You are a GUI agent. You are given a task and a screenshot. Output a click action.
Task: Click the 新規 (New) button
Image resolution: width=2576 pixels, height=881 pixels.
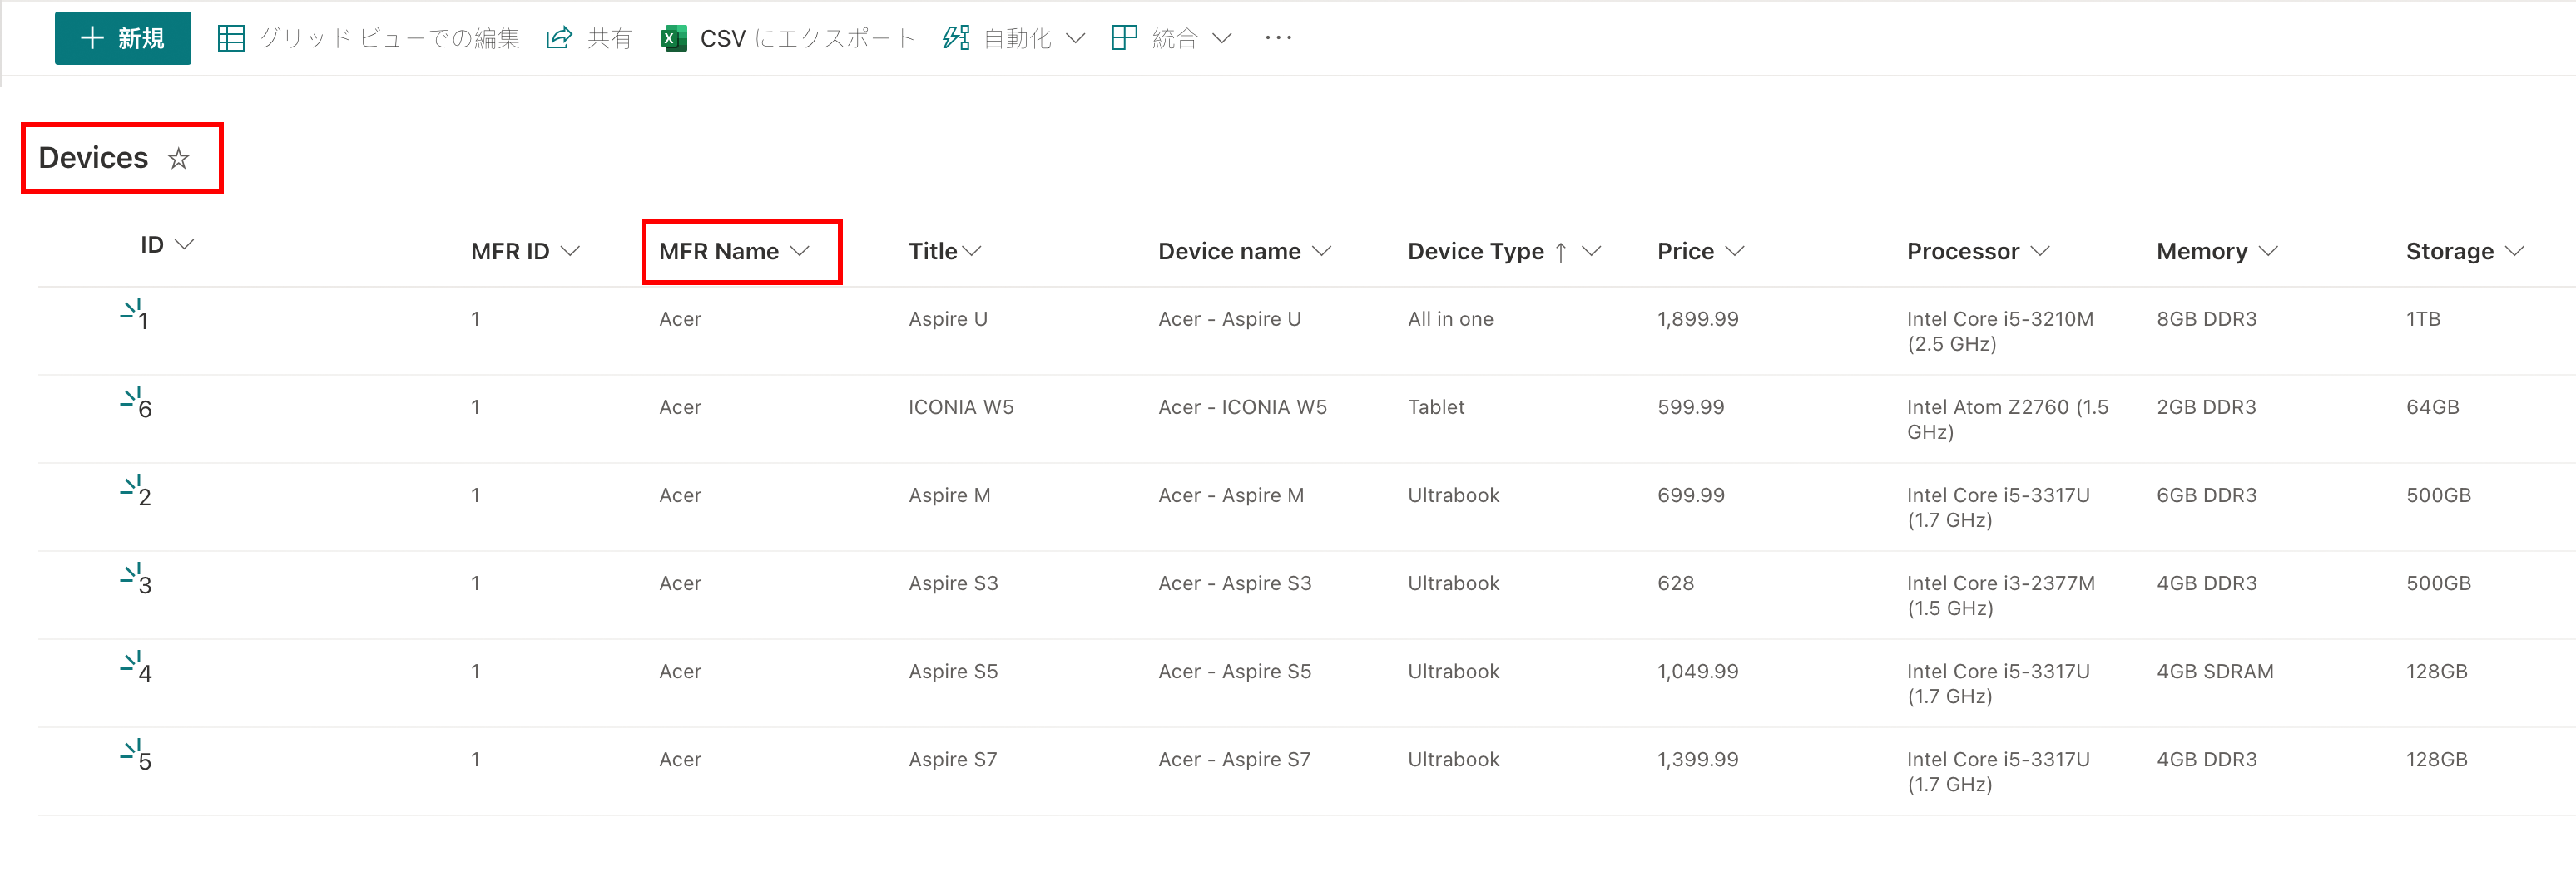click(x=122, y=38)
